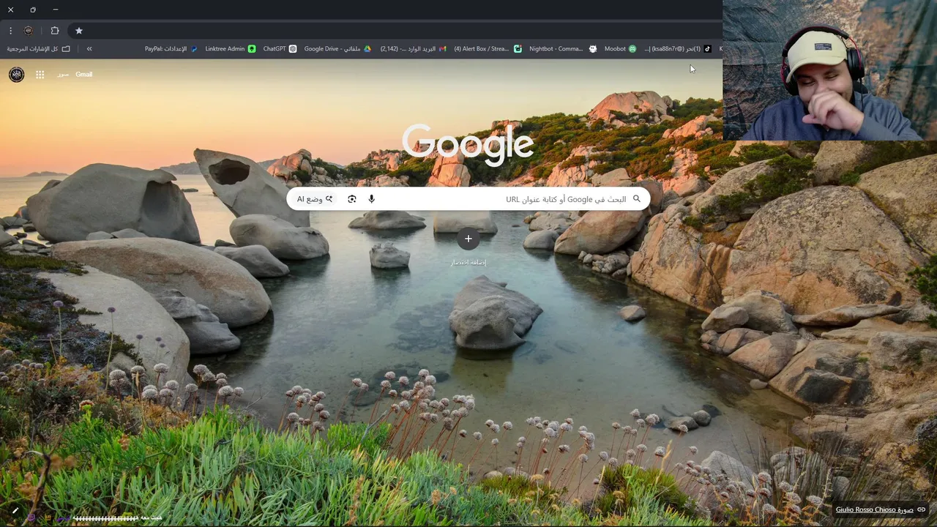The image size is (937, 527).
Task: Click into the Google search box
Action: pyautogui.click(x=468, y=199)
